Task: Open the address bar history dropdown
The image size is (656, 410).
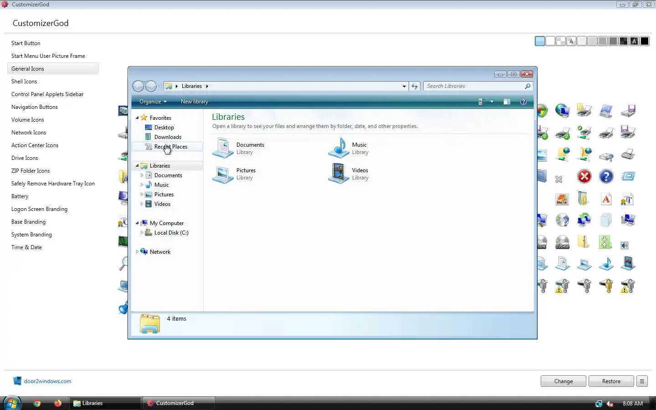Action: point(404,86)
